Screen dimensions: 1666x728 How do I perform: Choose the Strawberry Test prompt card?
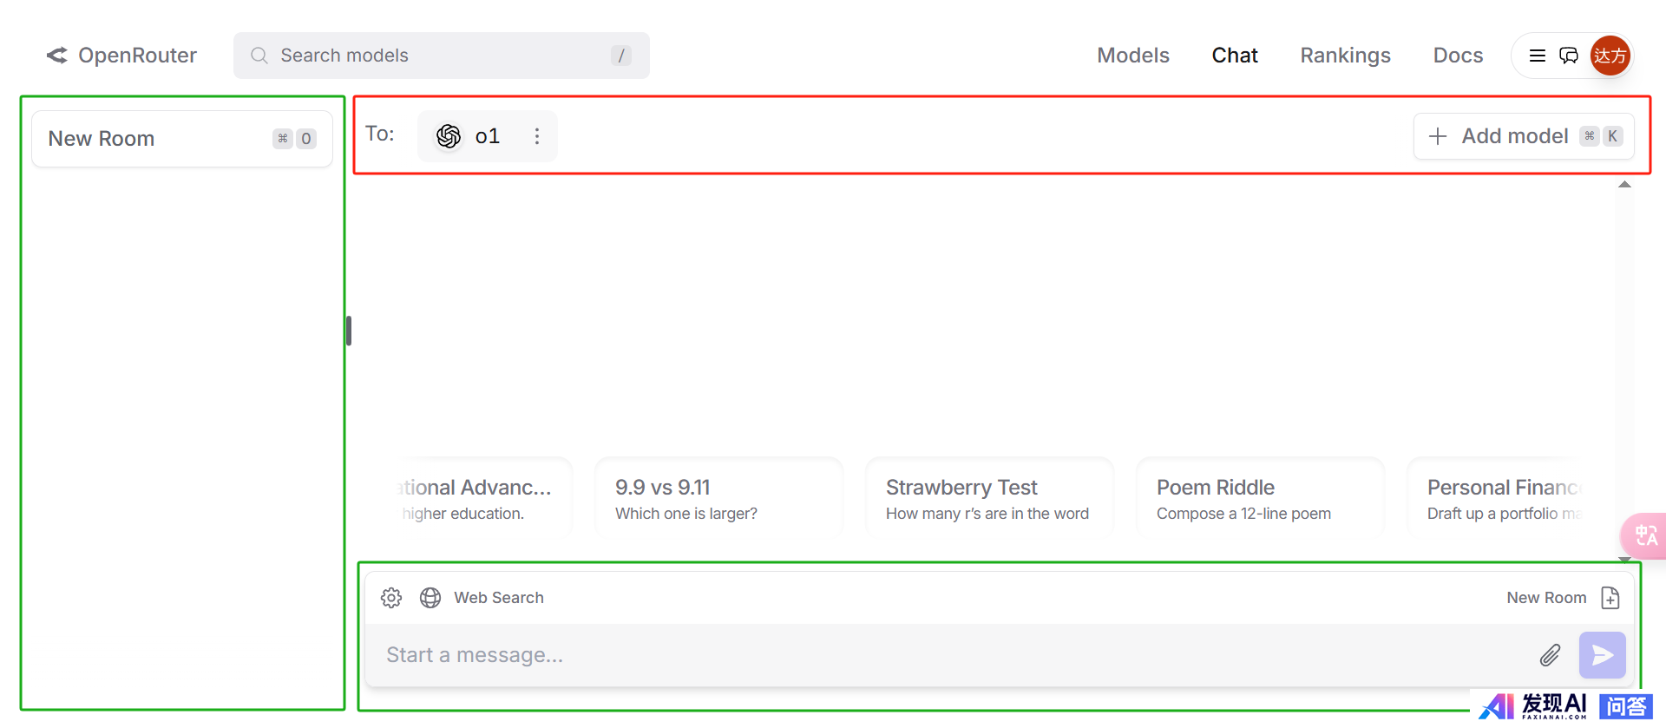(x=989, y=498)
